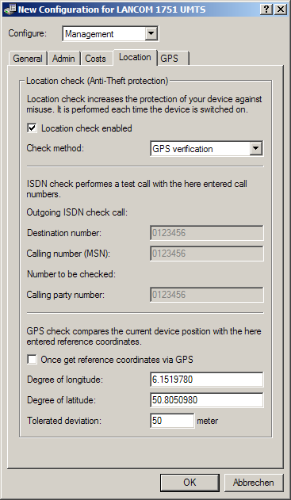
Task: Click the 'Check method:' label
Action: 56,148
